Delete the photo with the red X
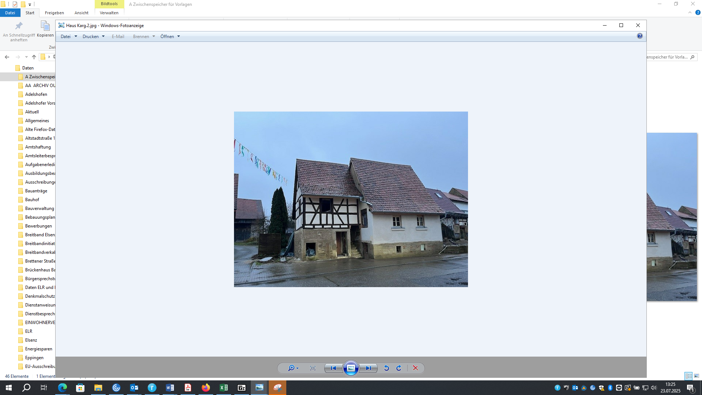The image size is (702, 395). 415,368
